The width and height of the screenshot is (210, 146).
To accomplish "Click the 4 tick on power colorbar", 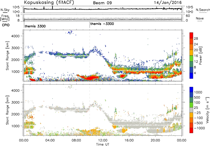I will (x=195, y=73).
